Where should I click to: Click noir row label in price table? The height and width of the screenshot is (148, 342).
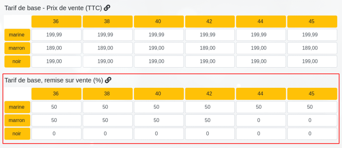tap(17, 61)
